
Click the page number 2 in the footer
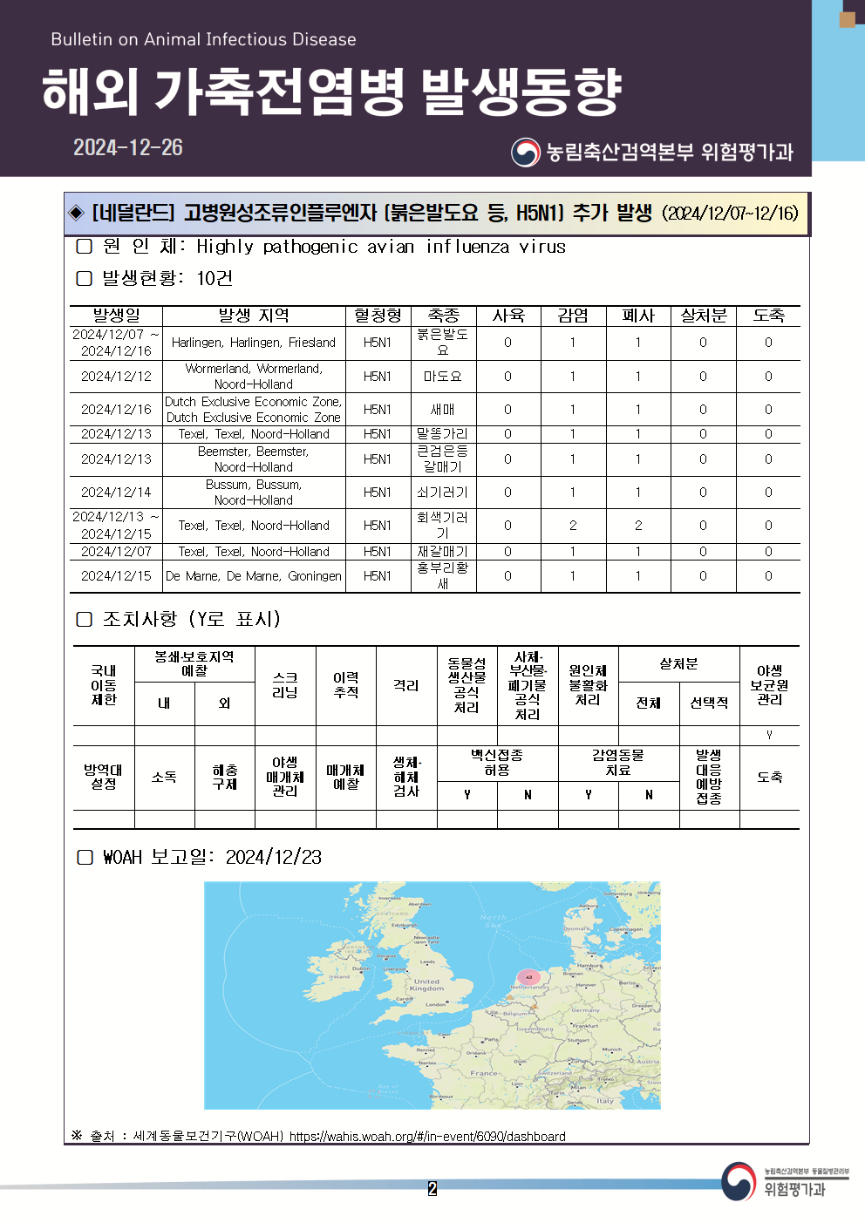pyautogui.click(x=432, y=1188)
